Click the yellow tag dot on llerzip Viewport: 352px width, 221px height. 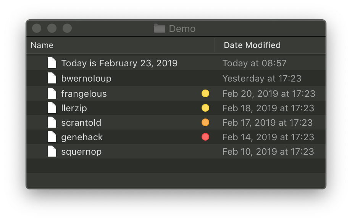205,108
